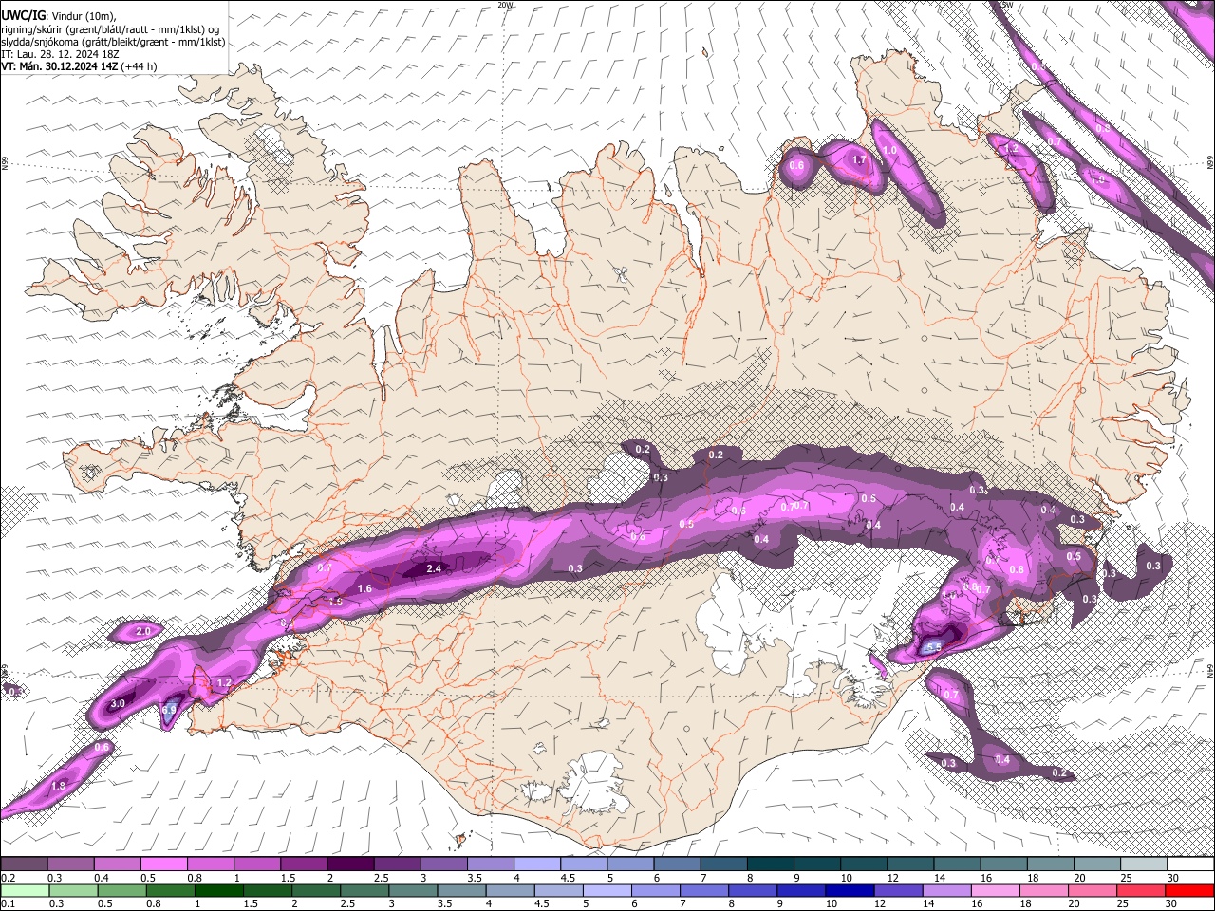Click the '12' tick label on the bottom scale
The width and height of the screenshot is (1215, 911).
tap(881, 903)
